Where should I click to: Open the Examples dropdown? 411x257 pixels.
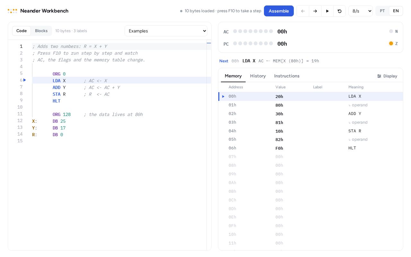coord(166,31)
